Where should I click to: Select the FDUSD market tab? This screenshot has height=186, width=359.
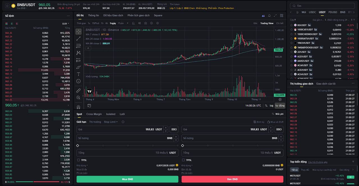pos(333,12)
